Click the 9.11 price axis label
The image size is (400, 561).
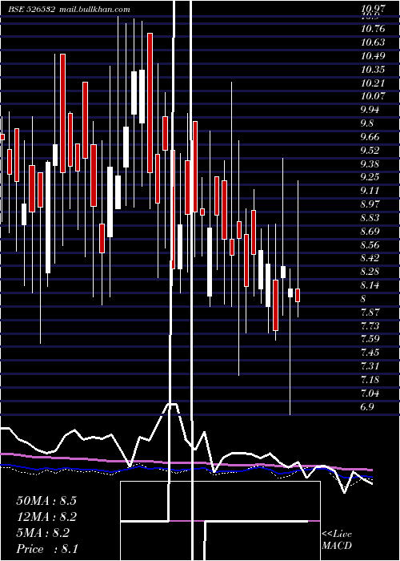point(370,191)
